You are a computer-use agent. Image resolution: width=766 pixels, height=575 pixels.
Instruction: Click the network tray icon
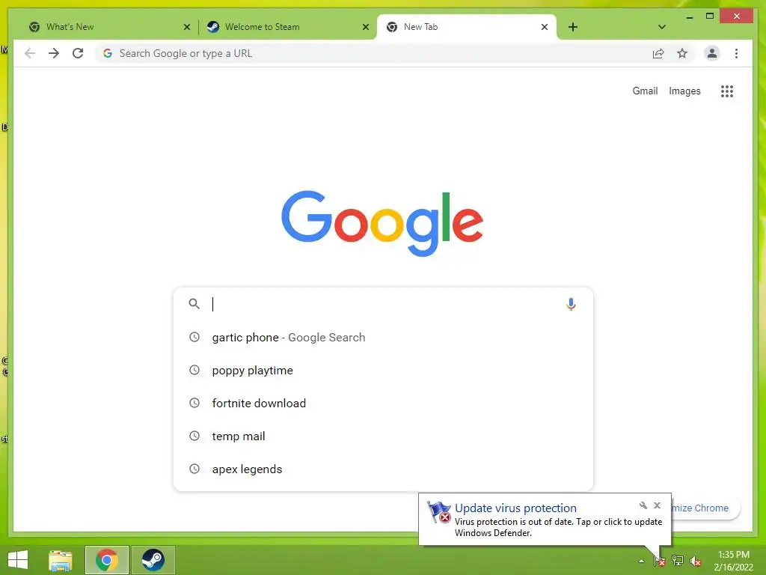click(x=678, y=560)
